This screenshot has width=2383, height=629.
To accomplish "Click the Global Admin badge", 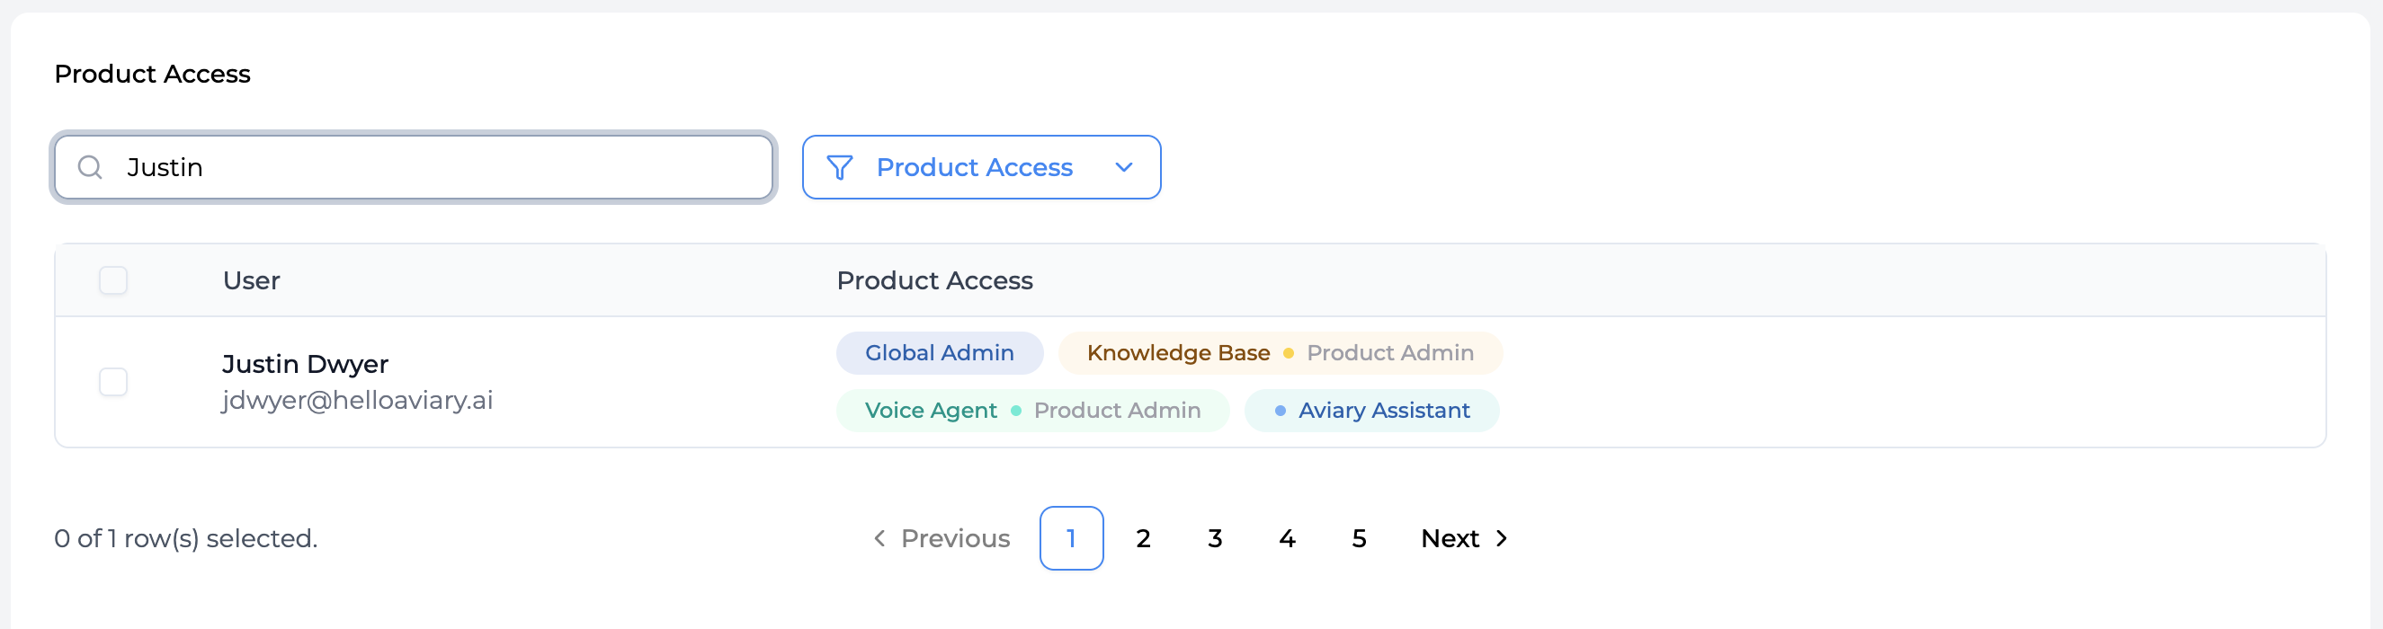I will 939,353.
